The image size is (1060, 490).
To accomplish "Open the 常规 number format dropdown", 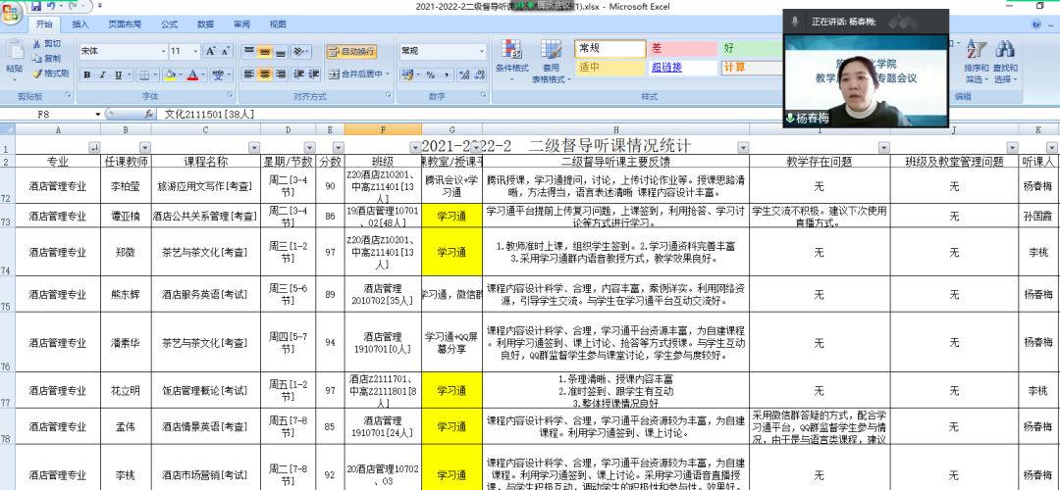I will [x=482, y=51].
